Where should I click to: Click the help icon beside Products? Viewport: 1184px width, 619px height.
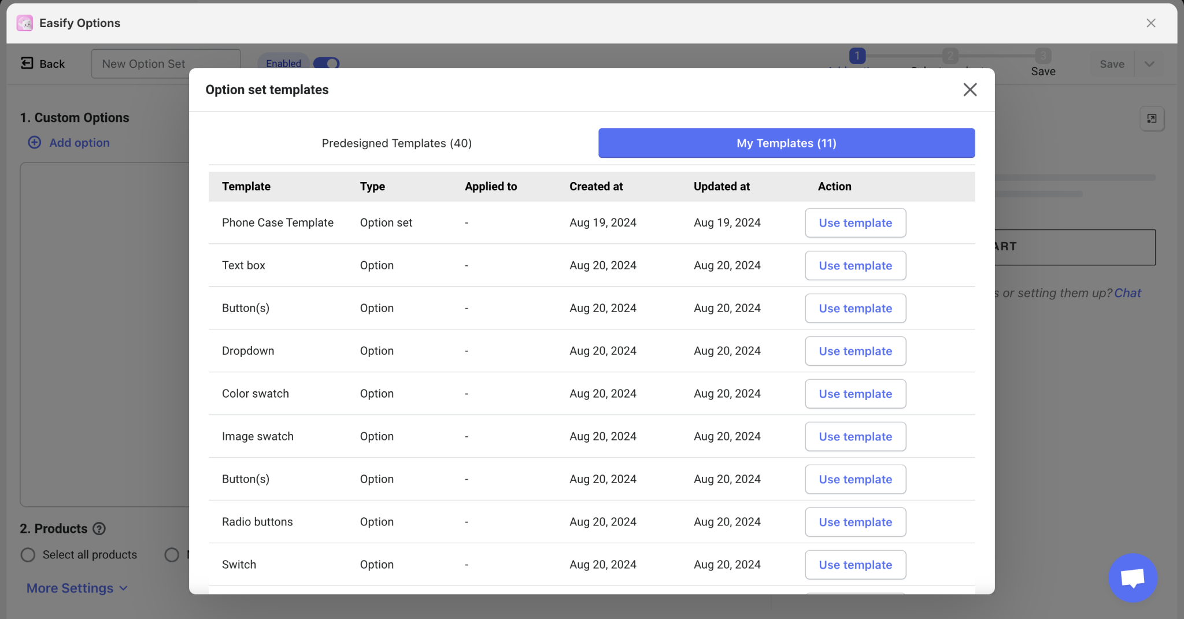point(99,528)
